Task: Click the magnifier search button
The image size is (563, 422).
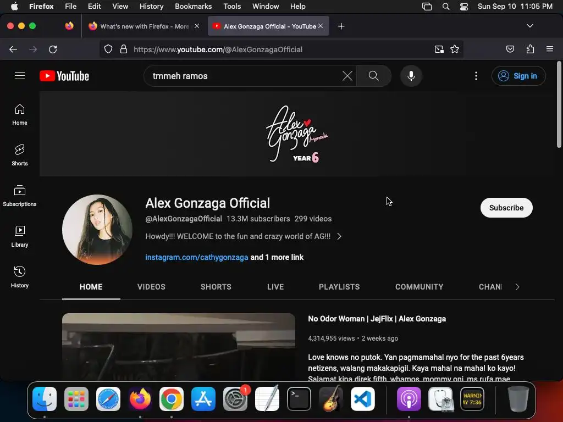Action: pos(373,76)
